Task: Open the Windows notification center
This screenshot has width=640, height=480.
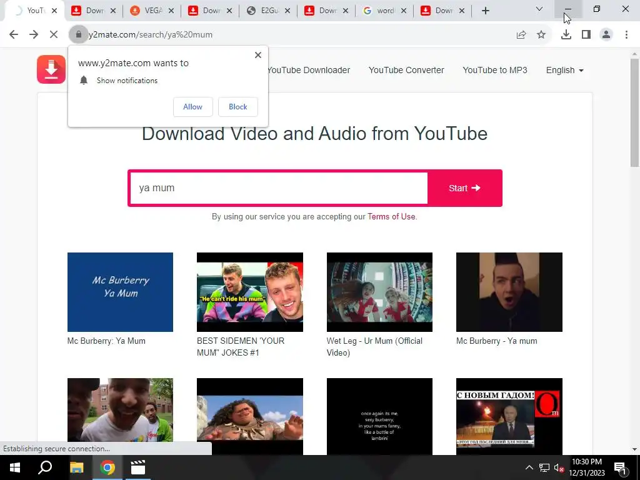Action: click(x=619, y=467)
